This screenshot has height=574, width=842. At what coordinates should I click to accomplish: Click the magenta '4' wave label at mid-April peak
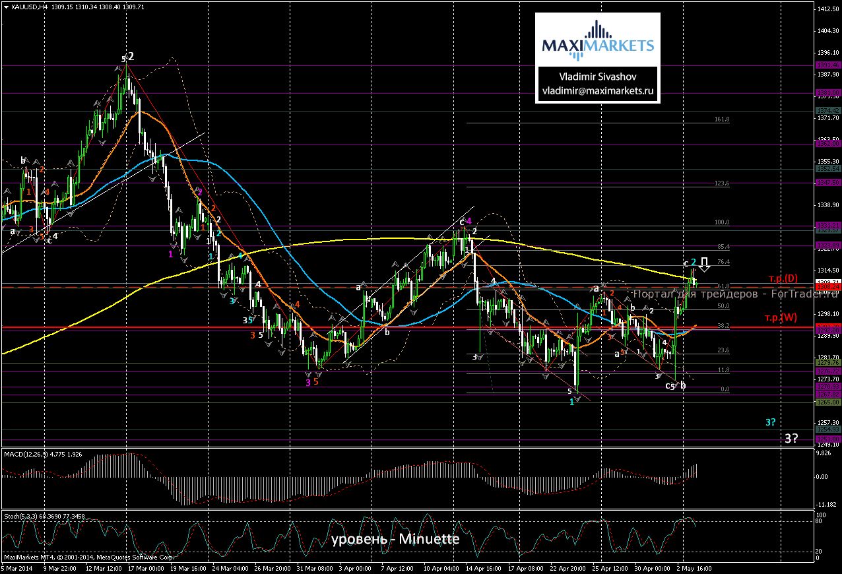pyautogui.click(x=469, y=220)
